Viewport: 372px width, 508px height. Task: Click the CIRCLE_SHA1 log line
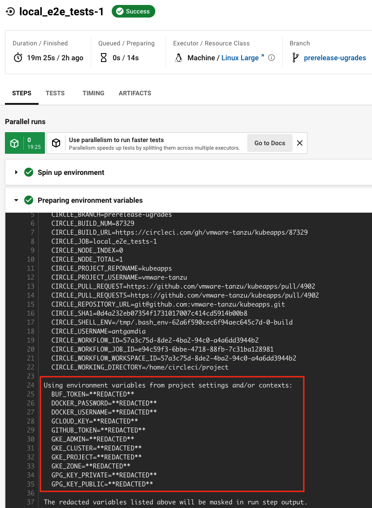pyautogui.click(x=149, y=313)
